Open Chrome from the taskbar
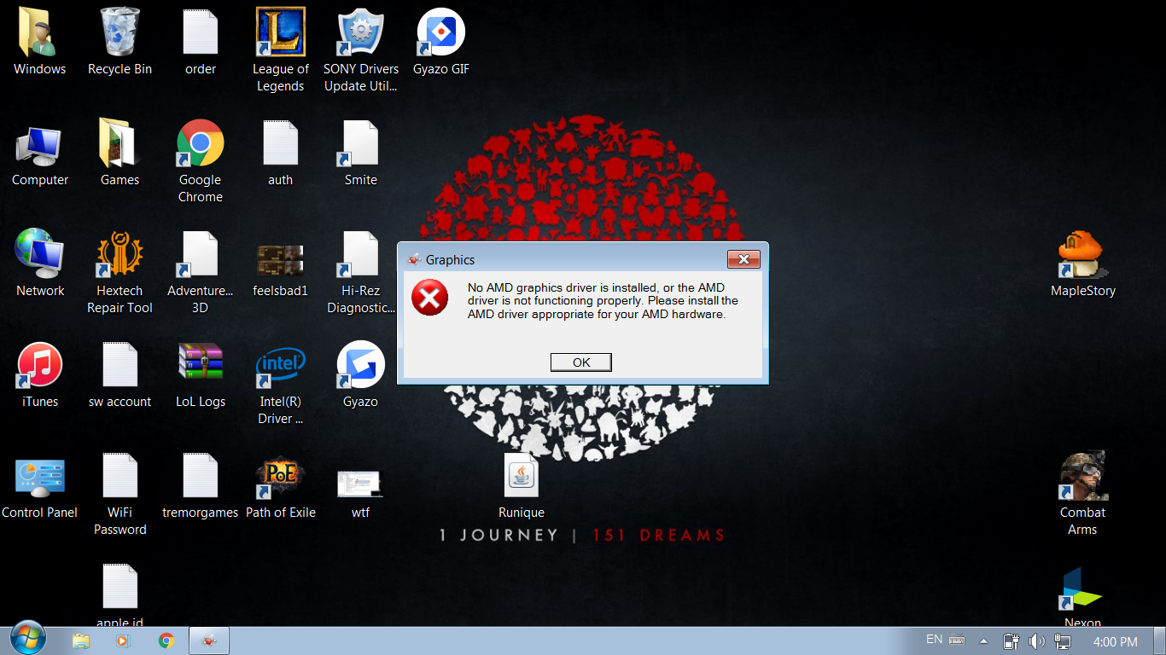The height and width of the screenshot is (655, 1166). pos(166,641)
